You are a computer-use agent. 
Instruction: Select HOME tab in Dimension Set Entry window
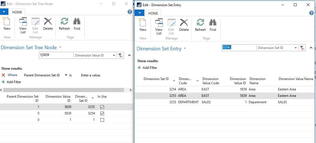pos(153,13)
